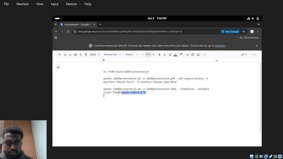Decrease the font size with minus
This screenshot has width=283, height=159.
pos(143,55)
